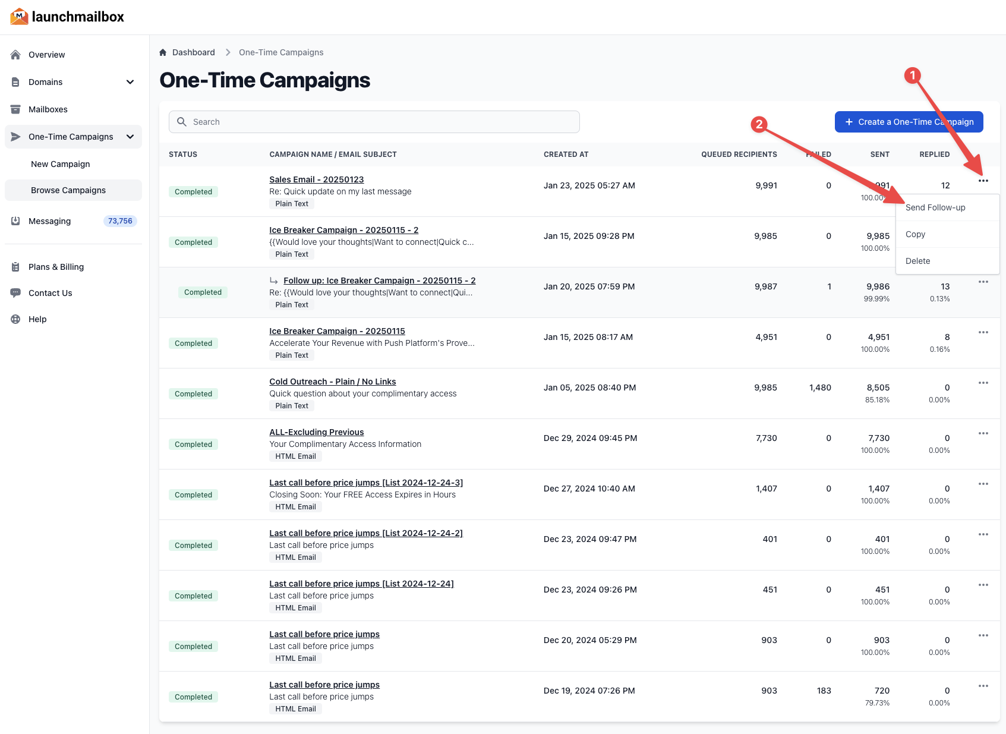Screen dimensions: 1006x734
Task: Open New Campaign from the sidebar
Action: (x=61, y=164)
